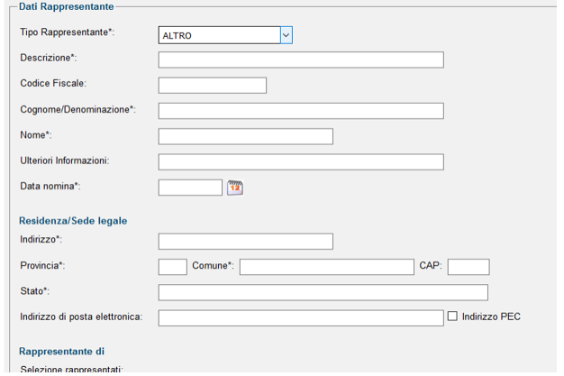The image size is (564, 376).
Task: Click the Rappresentante di section heading
Action: pos(61,352)
